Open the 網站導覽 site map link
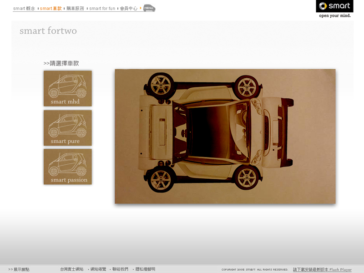The height and width of the screenshot is (273, 364). pos(98,269)
